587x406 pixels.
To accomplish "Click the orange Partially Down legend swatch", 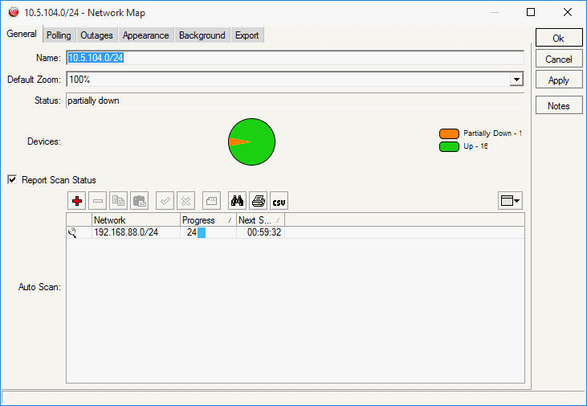I will pyautogui.click(x=449, y=133).
